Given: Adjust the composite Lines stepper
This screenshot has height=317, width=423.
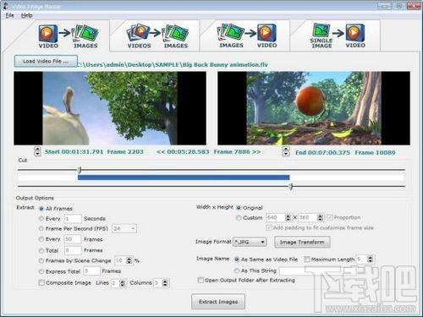Looking at the screenshot, I should [123, 283].
